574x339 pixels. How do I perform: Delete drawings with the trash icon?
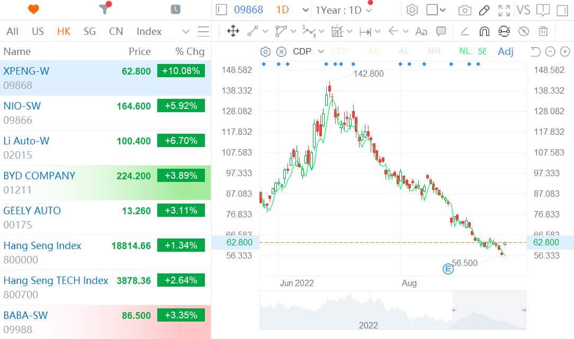(x=543, y=32)
